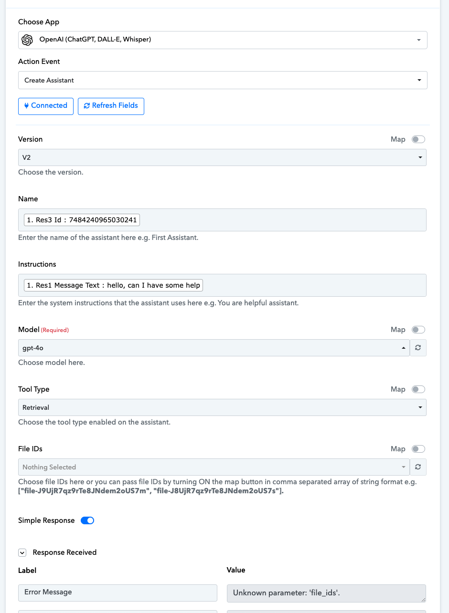
Task: Click the refresh icon beside File IDs
Action: pyautogui.click(x=418, y=467)
